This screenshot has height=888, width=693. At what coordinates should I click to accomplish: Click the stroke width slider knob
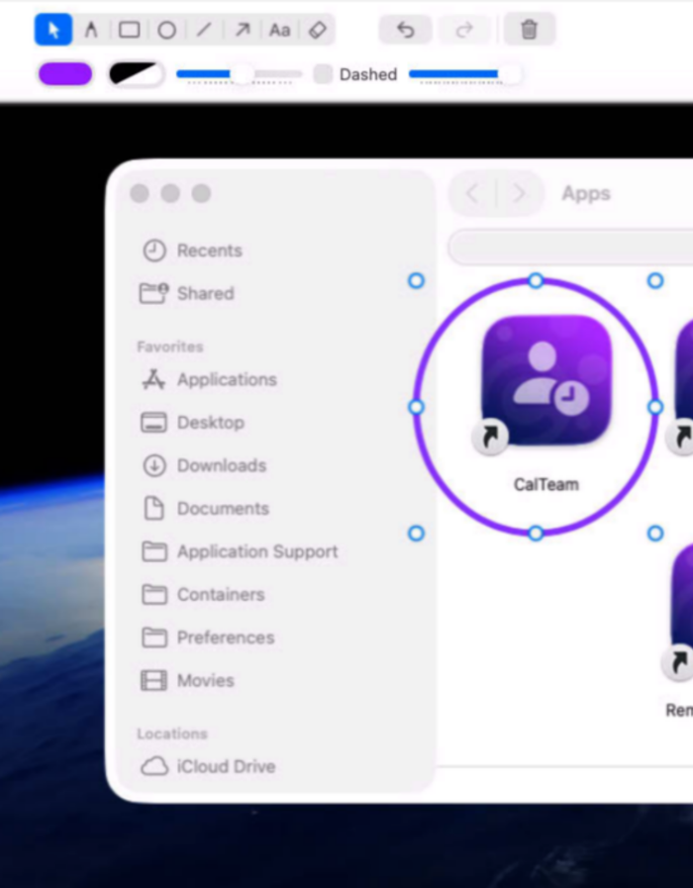[243, 73]
